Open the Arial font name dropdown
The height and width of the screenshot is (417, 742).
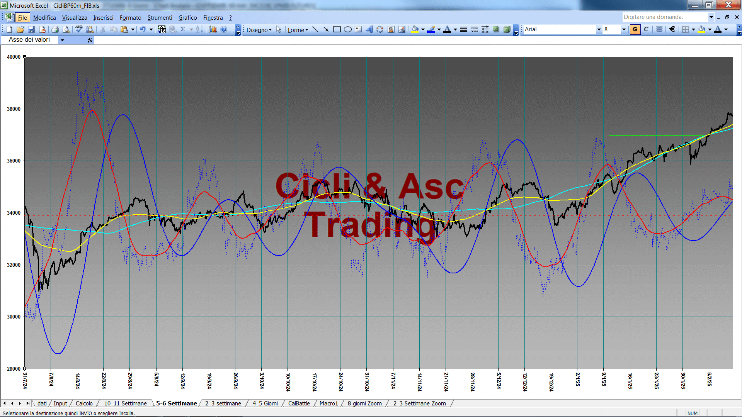pos(599,29)
